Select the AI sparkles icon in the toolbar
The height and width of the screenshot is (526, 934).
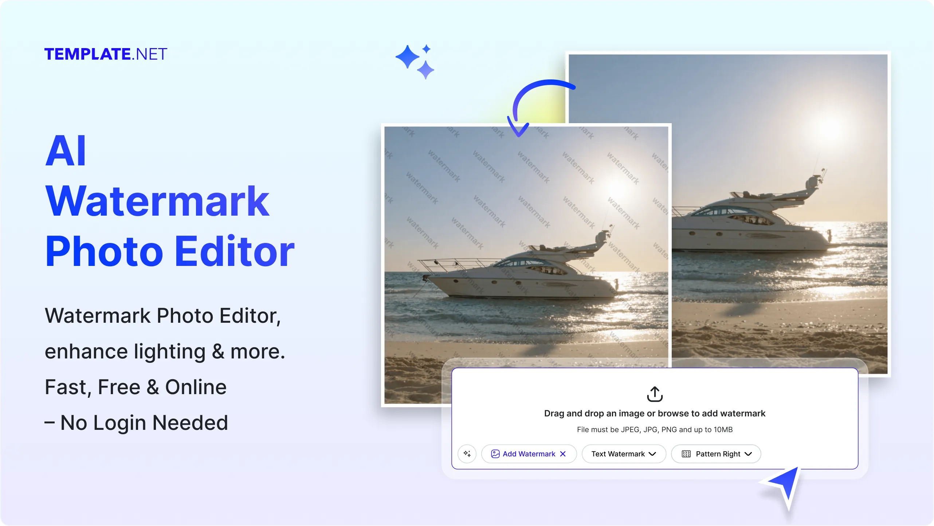467,454
